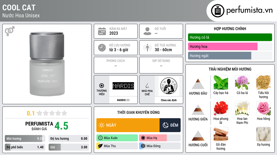Viewport: 277px width, 155px height.
Task: Click the perfumer illustration Chưa xác định
Action: [169, 86]
